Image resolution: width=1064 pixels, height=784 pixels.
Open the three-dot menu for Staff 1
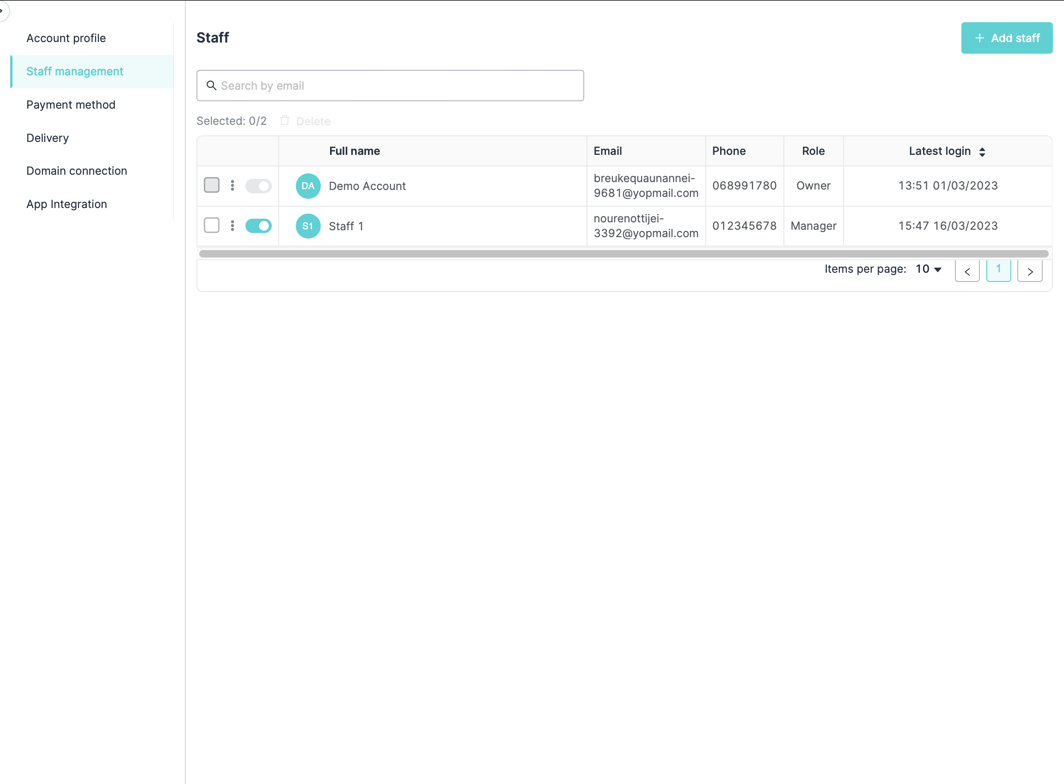coord(232,226)
